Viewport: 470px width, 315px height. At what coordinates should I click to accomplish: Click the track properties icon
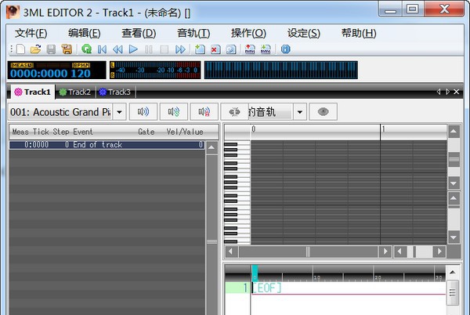(231, 49)
